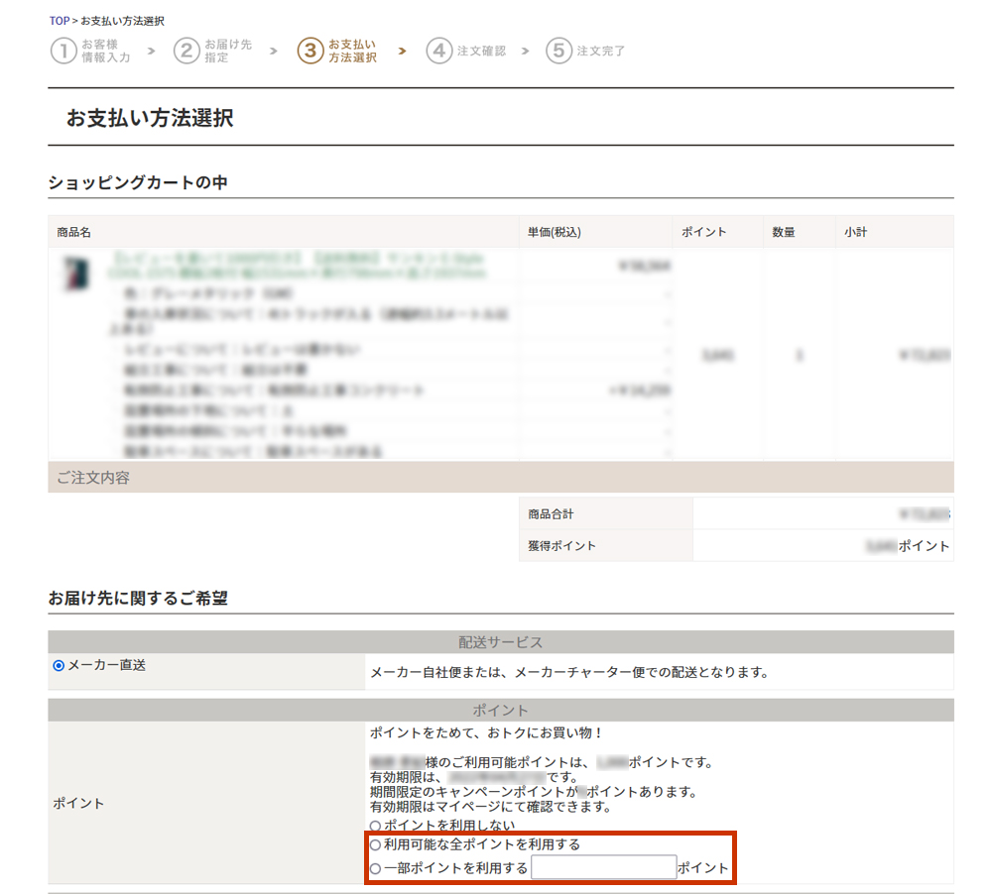Focus the partial points input field

(x=603, y=868)
